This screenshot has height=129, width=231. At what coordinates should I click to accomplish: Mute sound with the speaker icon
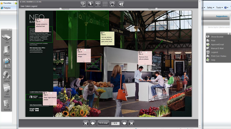coord(121,4)
